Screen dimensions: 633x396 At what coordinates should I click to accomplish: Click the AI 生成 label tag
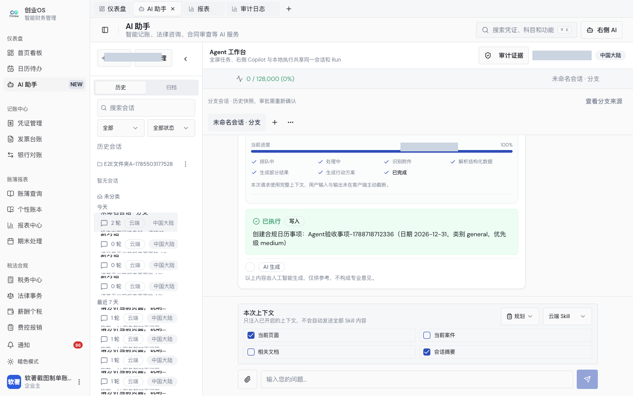[272, 267]
